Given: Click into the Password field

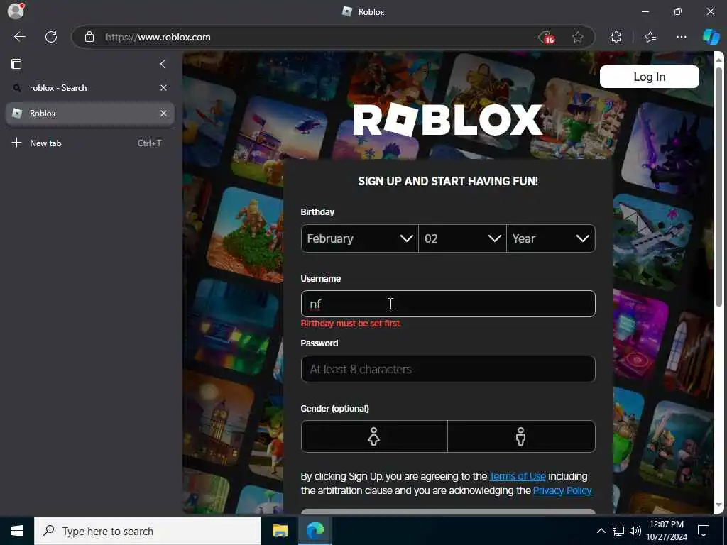Looking at the screenshot, I should tap(448, 369).
